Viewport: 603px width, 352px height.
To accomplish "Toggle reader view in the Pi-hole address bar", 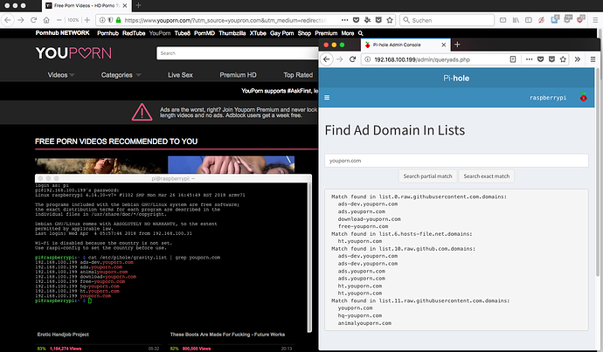I will tap(513, 59).
